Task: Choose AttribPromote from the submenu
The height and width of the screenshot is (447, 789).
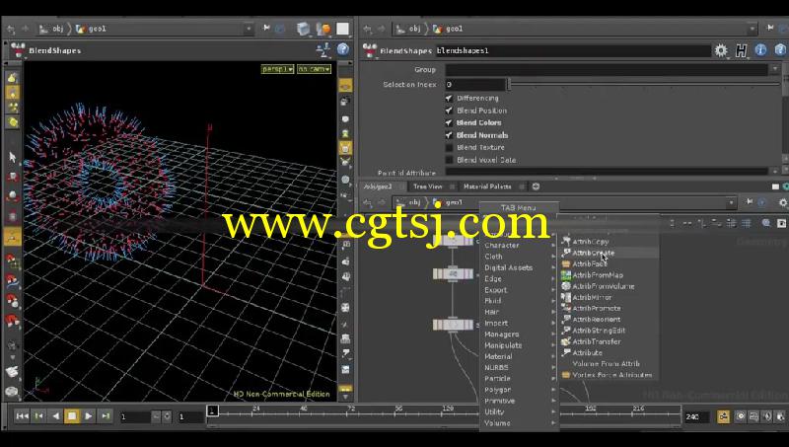Action: (609, 308)
